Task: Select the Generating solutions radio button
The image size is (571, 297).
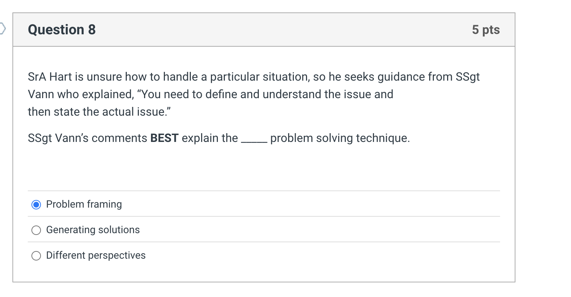Action: pos(36,230)
